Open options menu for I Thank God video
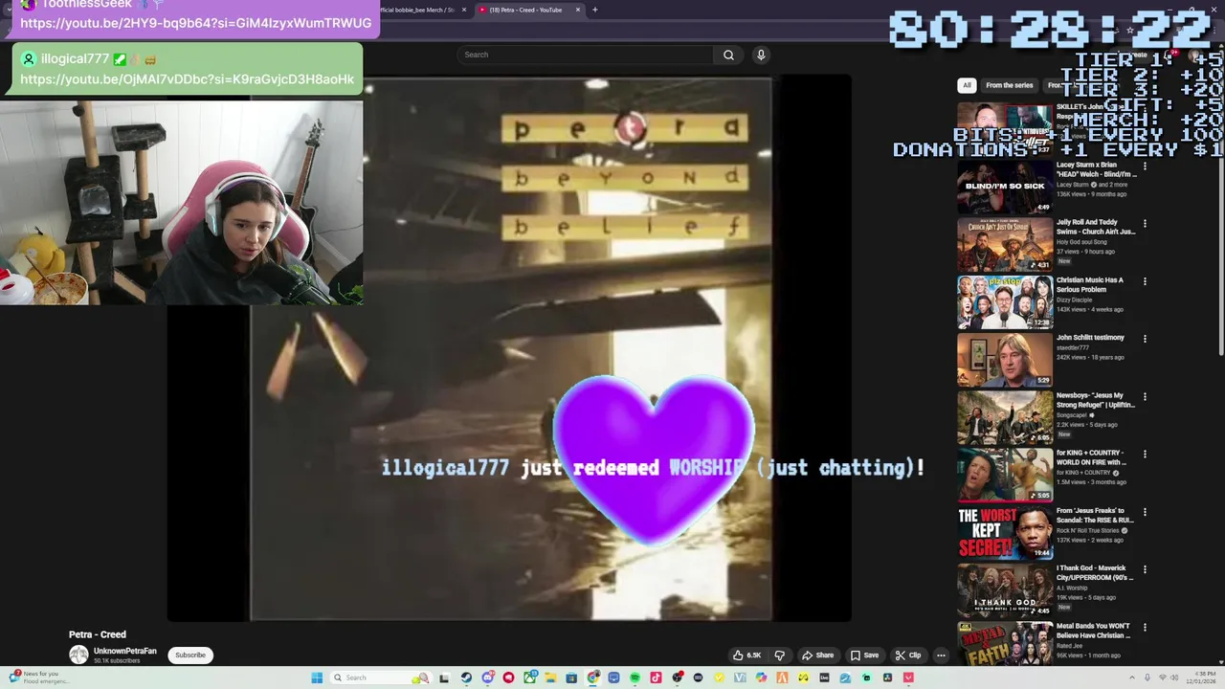Viewport: 1225px width, 689px height. [1145, 569]
